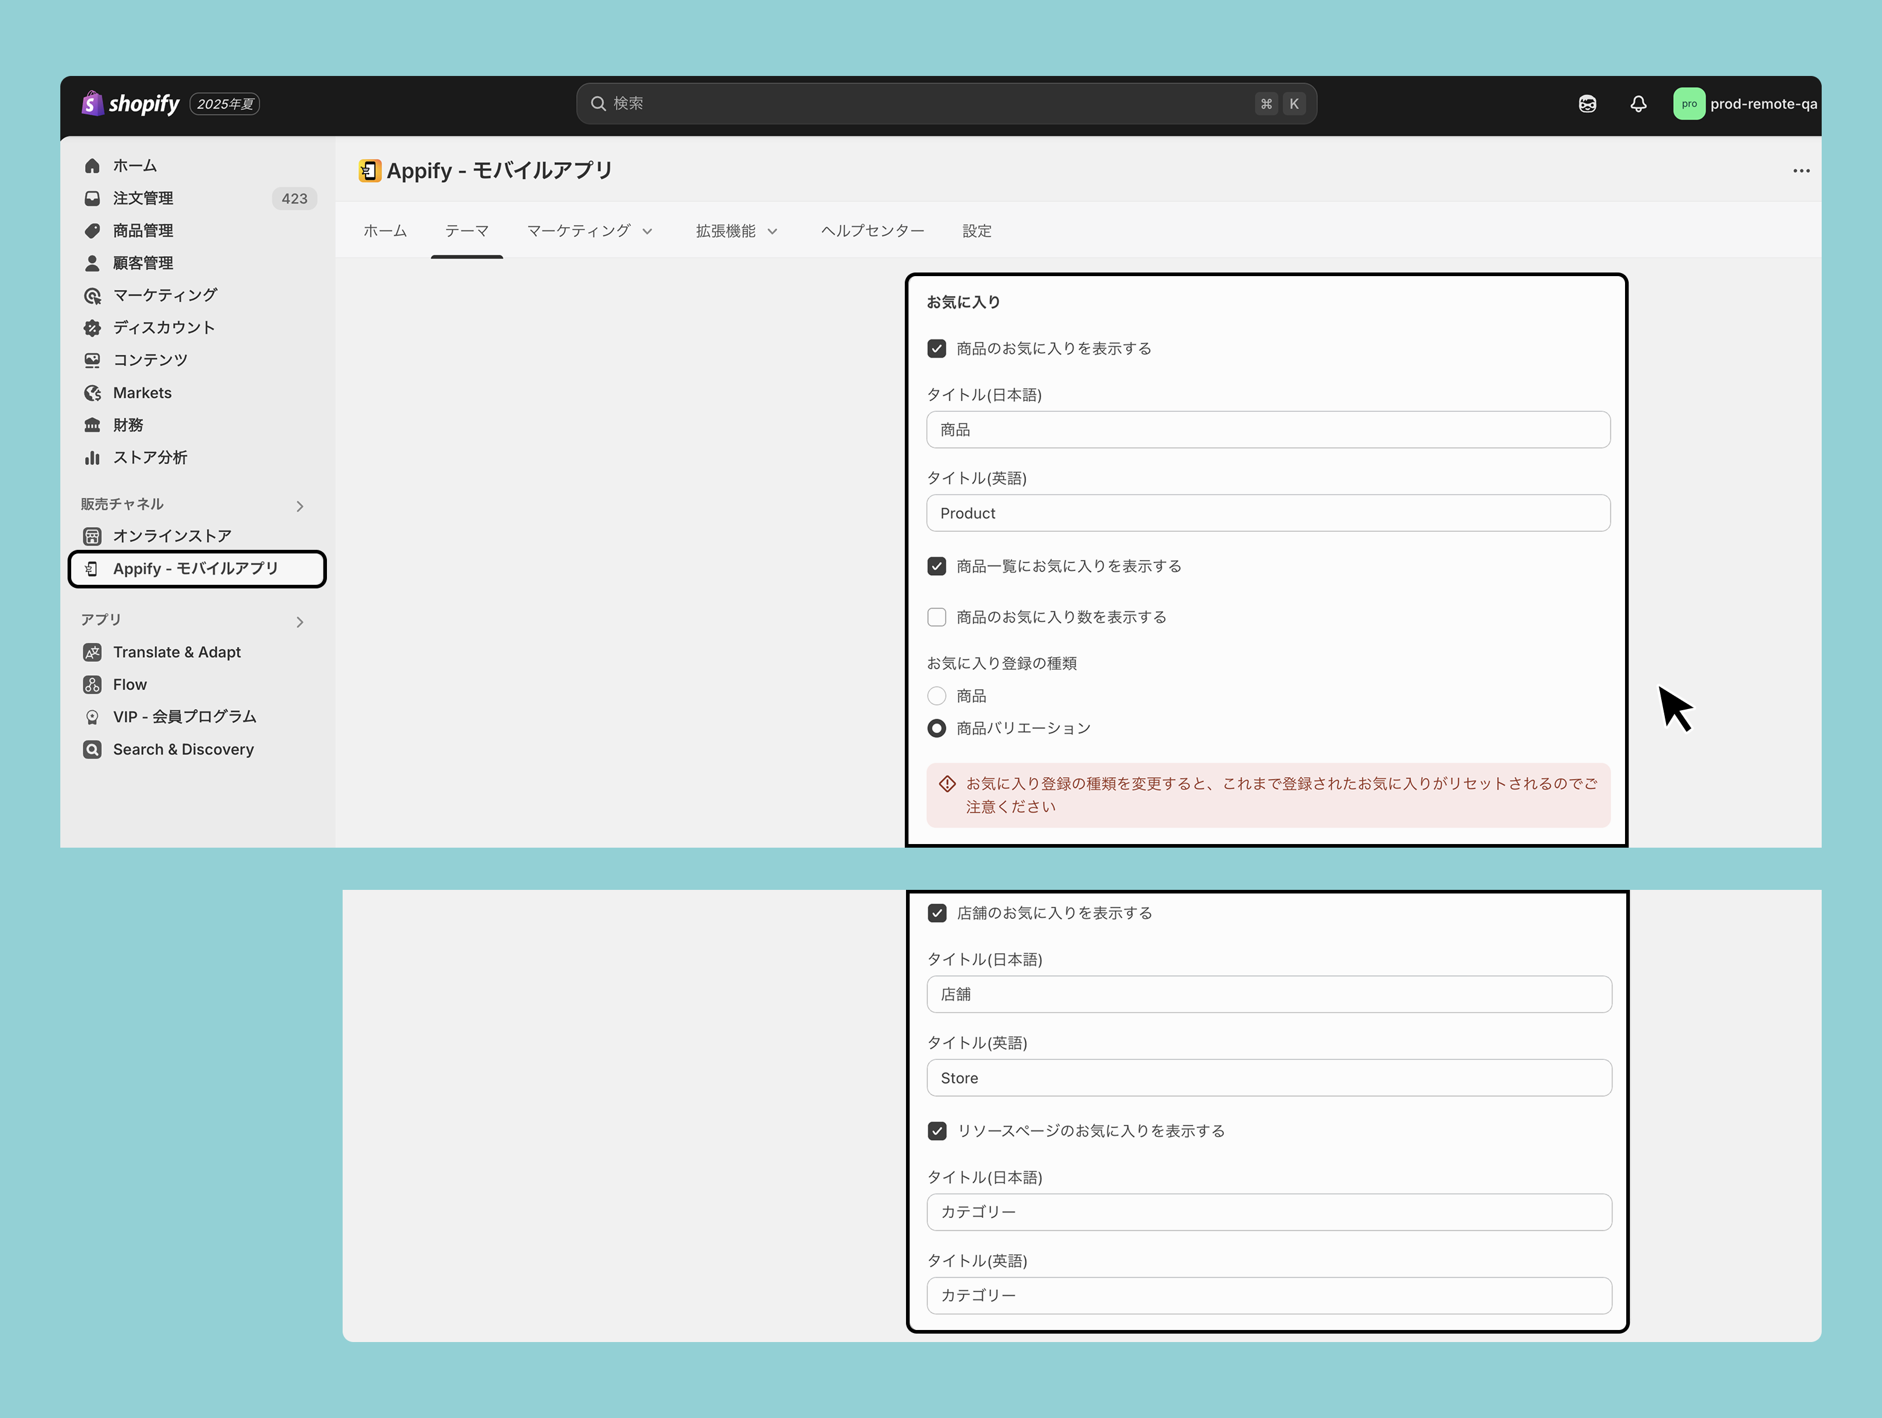Select the 商品 radio option
Viewport: 1882px width, 1418px height.
click(936, 696)
